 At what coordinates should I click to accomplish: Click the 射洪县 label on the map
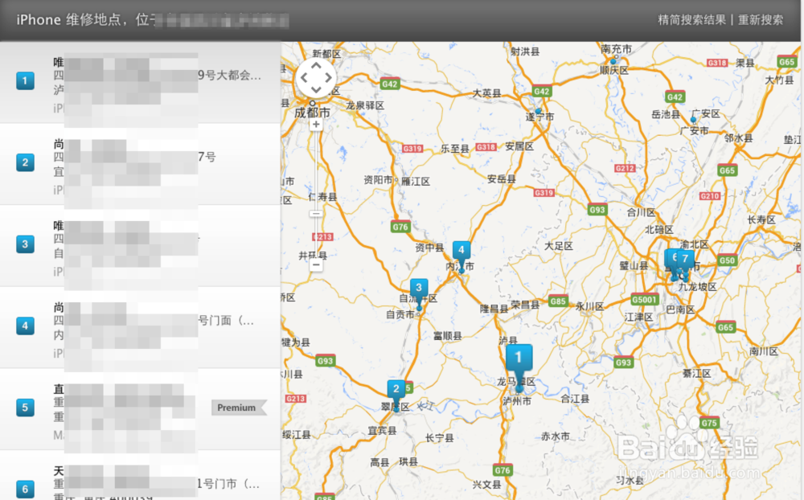click(x=525, y=51)
